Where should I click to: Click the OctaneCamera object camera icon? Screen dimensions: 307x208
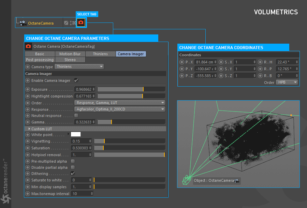[x=23, y=23]
